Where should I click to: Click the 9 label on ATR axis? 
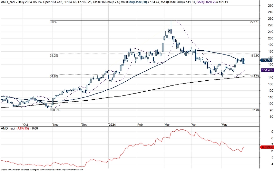[272, 132]
